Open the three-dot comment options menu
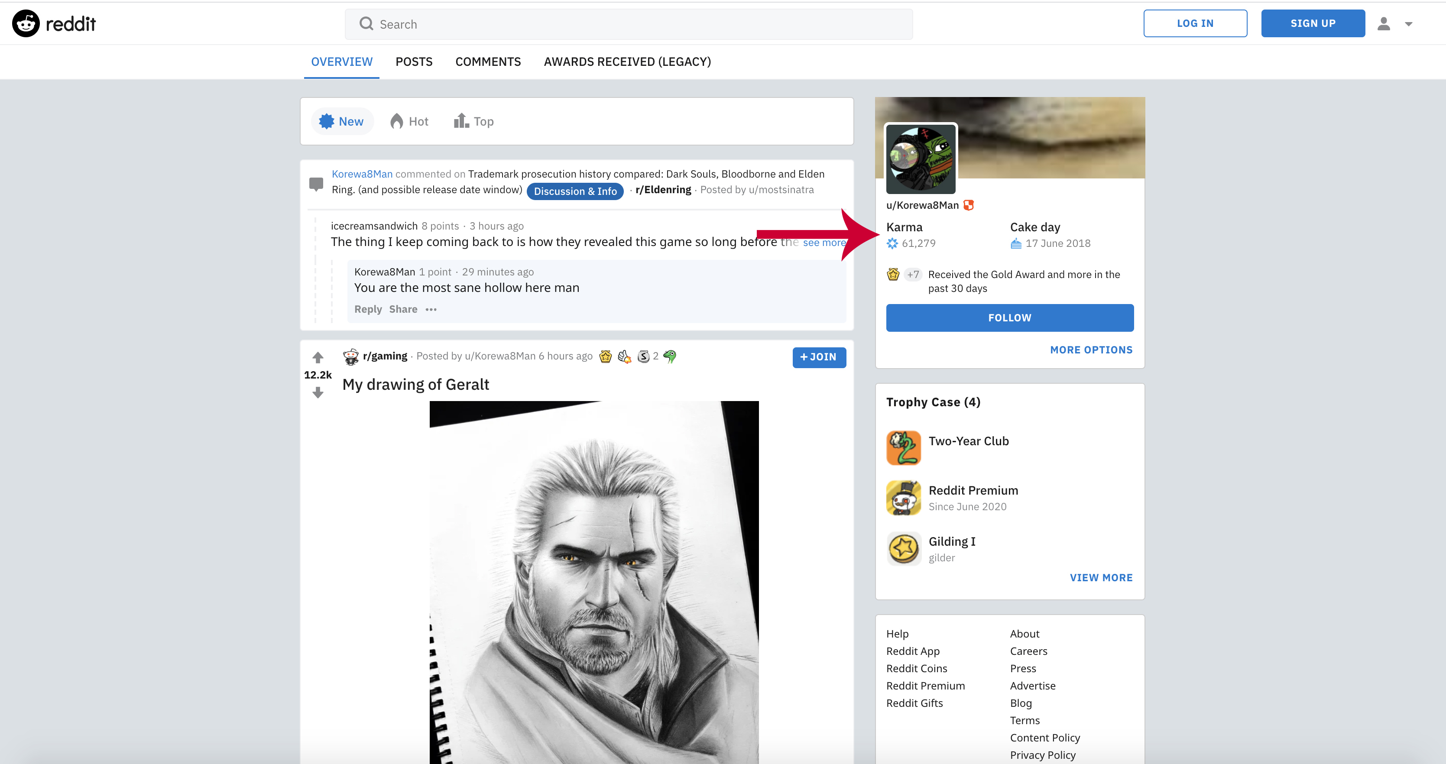Screen dimensions: 1446x764 [x=431, y=309]
